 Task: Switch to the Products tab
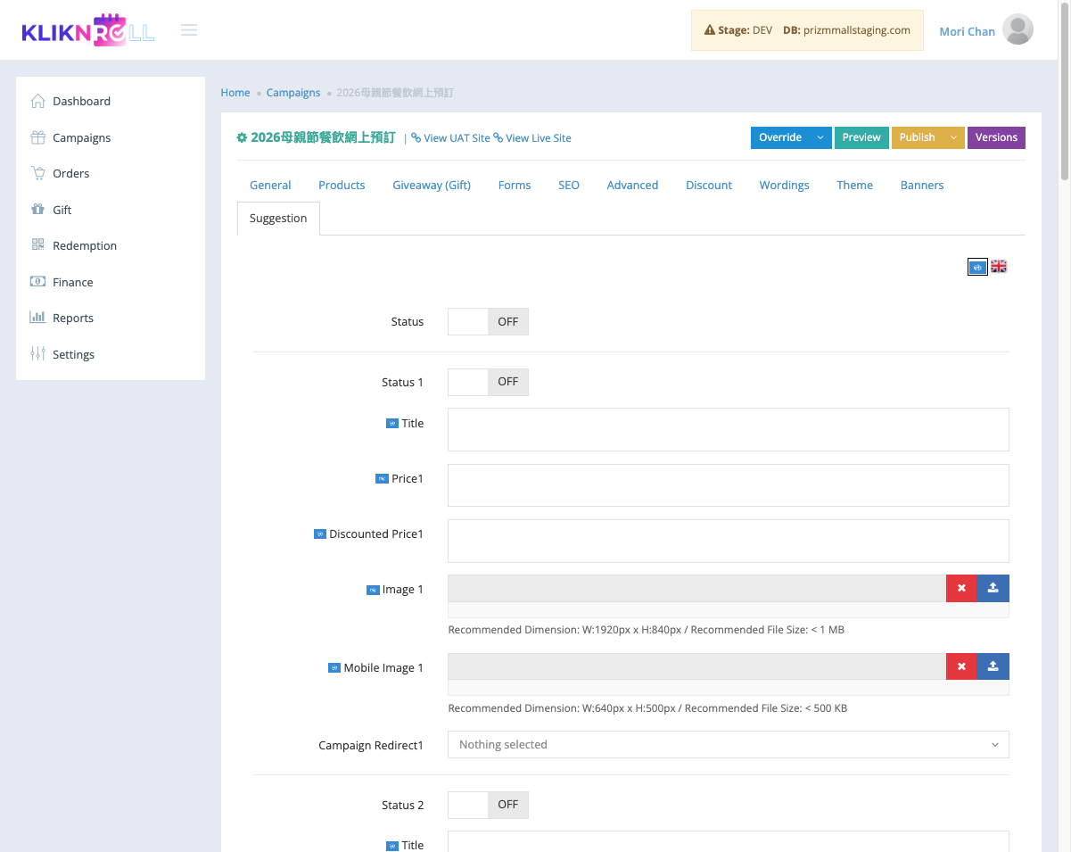(x=342, y=186)
